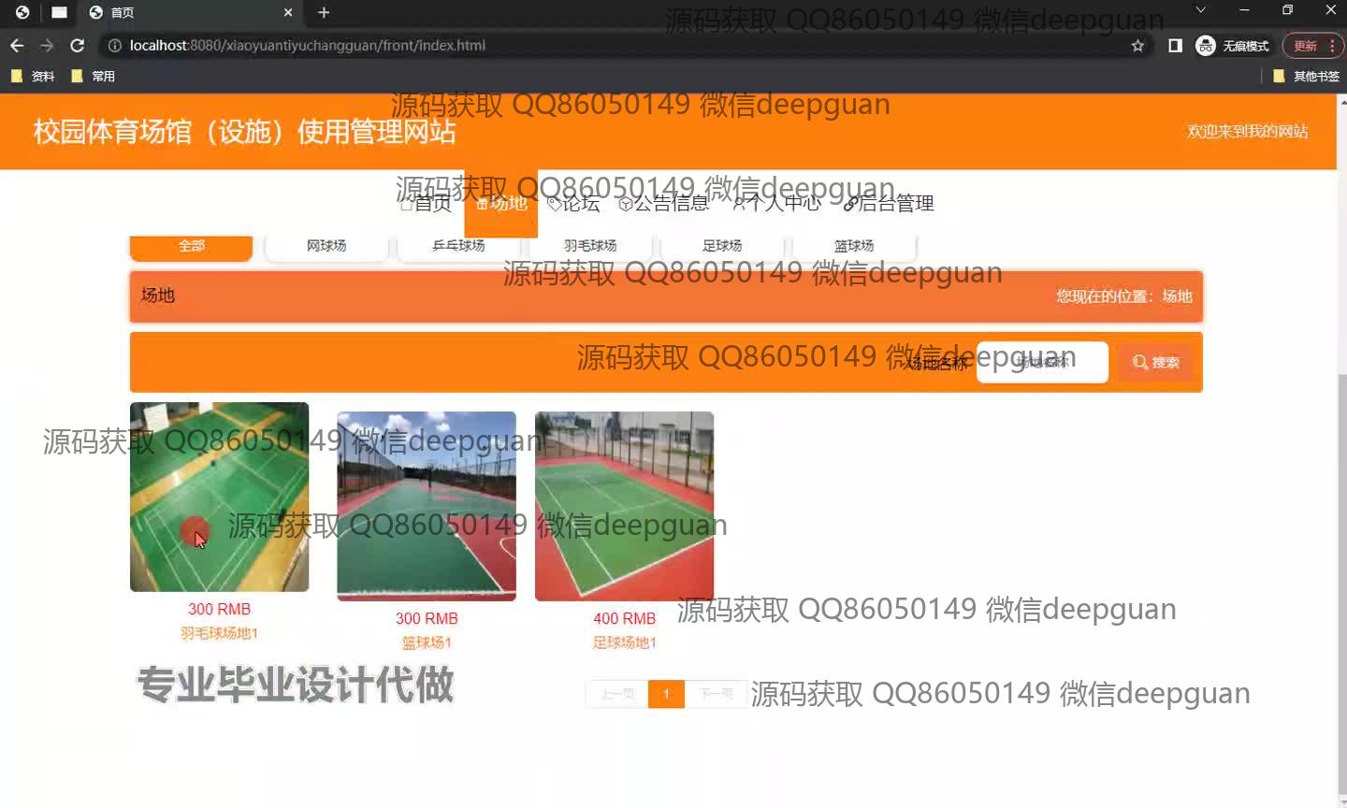
Task: Open 后台管理 navigation link
Action: (889, 204)
